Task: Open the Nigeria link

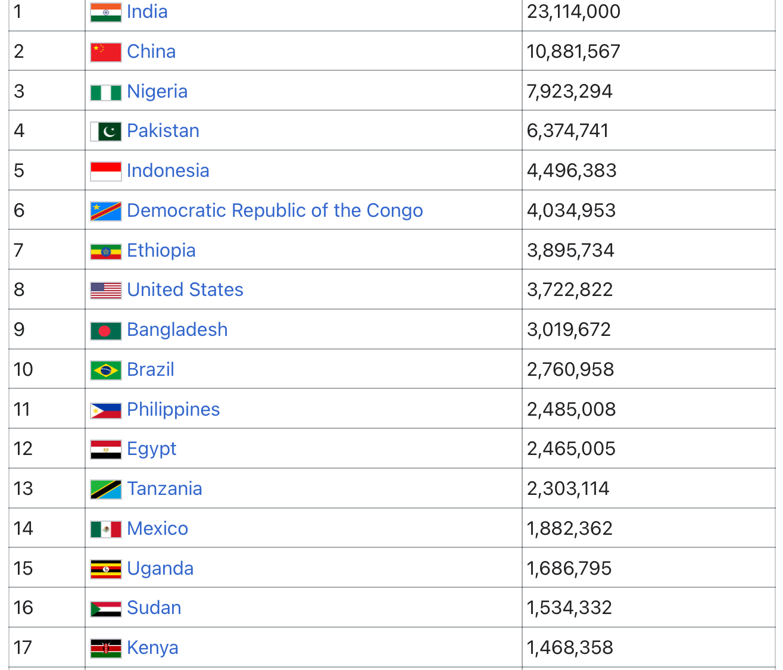Action: click(157, 91)
